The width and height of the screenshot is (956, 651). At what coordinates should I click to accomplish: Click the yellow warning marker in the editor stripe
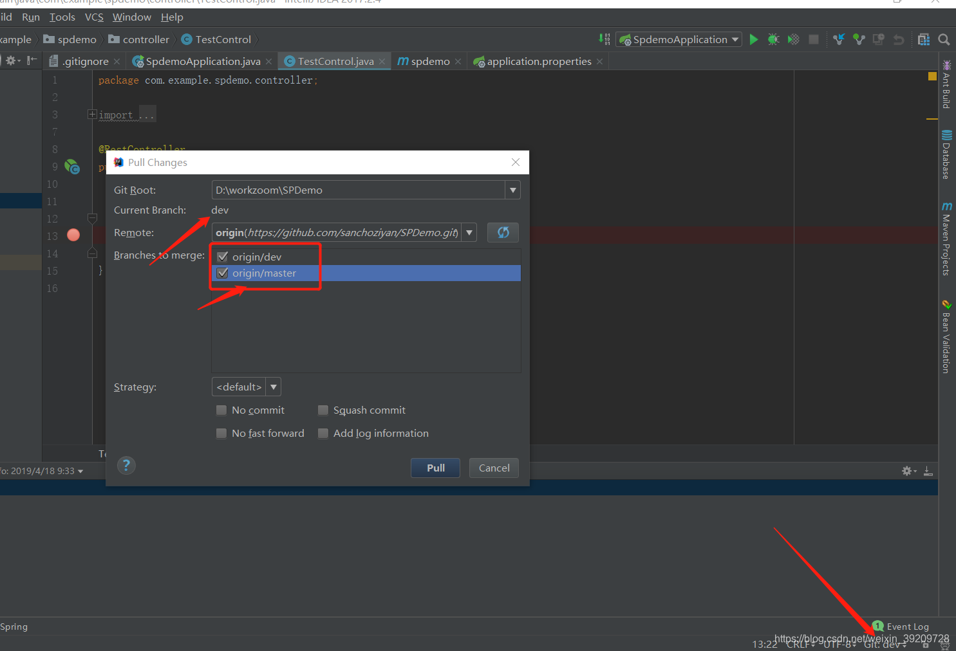pos(932,76)
